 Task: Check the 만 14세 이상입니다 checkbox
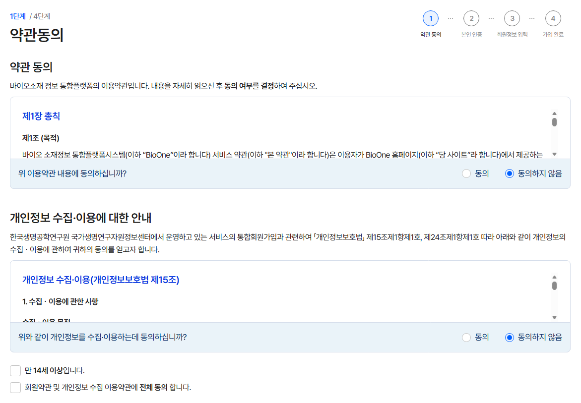point(15,370)
